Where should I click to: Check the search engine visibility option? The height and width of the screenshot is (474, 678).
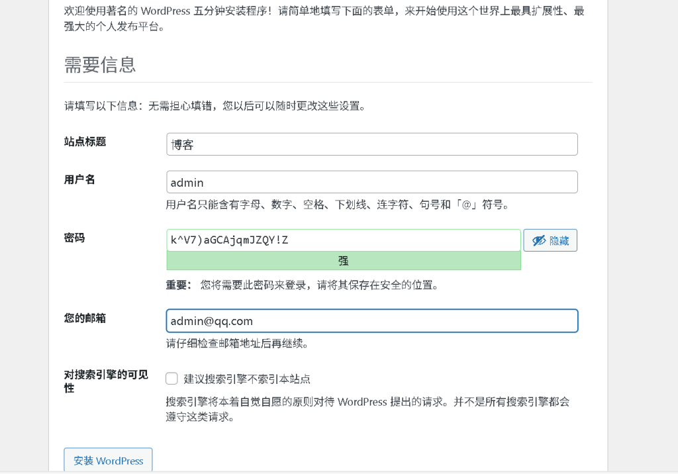(x=171, y=378)
